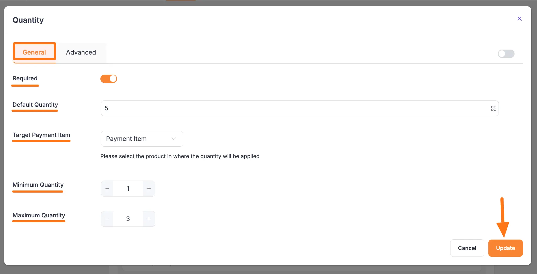Close the Quantity dialog with the X icon

pyautogui.click(x=519, y=19)
